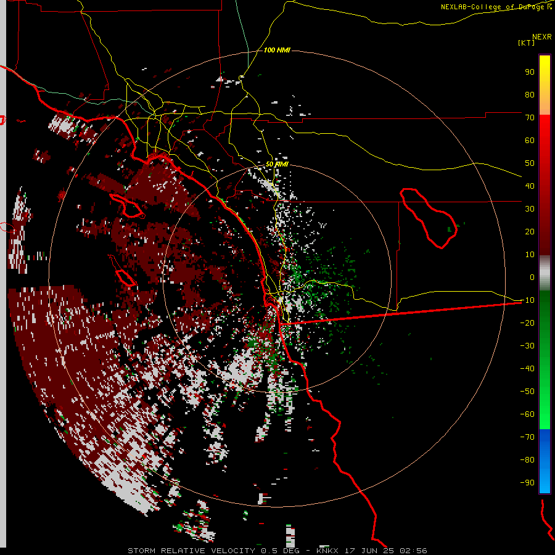Click the 100 NMI range ring label
Screen dimensions: 555x555
click(277, 51)
